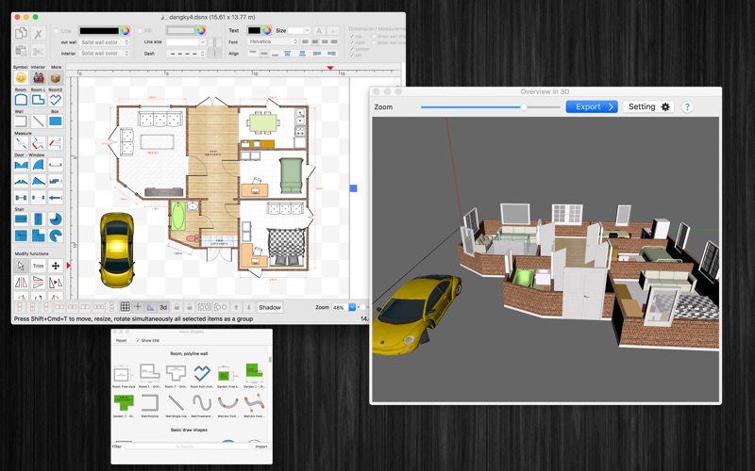This screenshot has height=471, width=755.
Task: Toggle the 3d view button
Action: (x=163, y=307)
